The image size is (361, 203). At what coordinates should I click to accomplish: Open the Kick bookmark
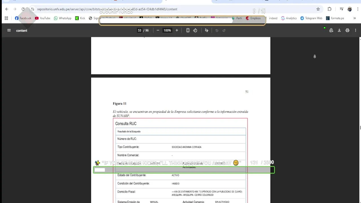(x=80, y=18)
